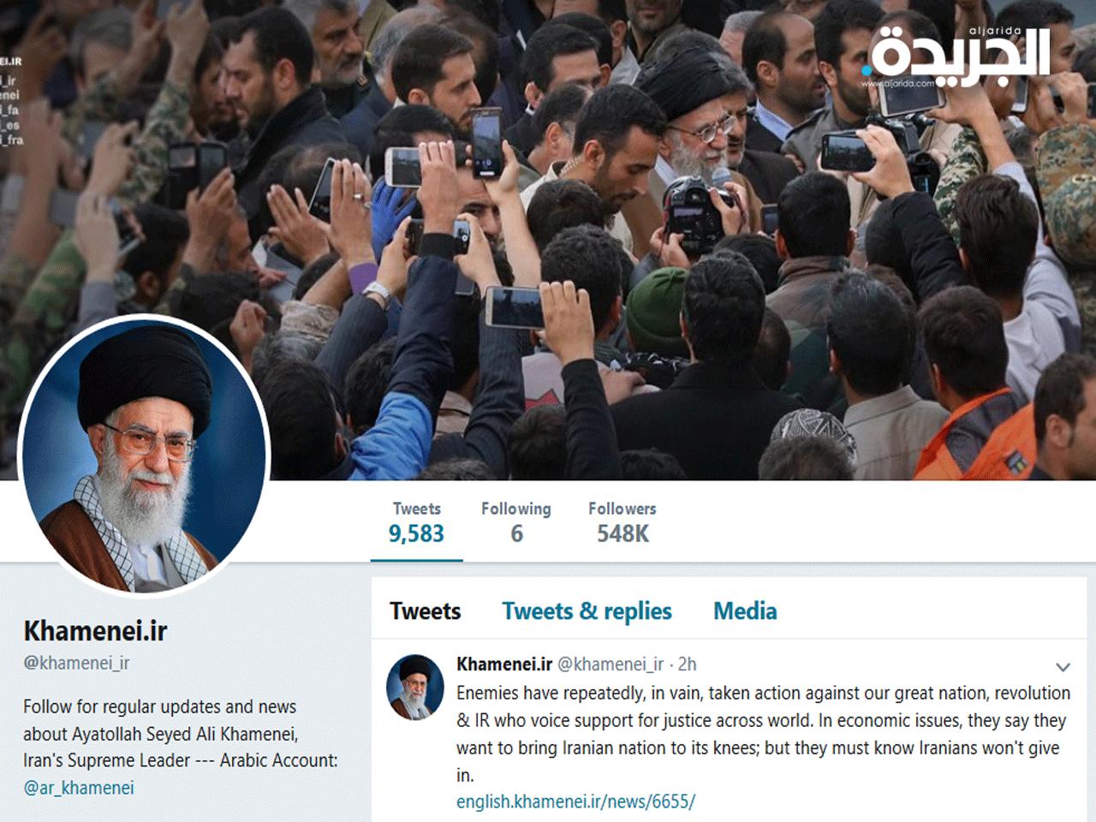Screen dimensions: 1096x822
Task: Open the tweet's 2h timestamp
Action: point(687,664)
